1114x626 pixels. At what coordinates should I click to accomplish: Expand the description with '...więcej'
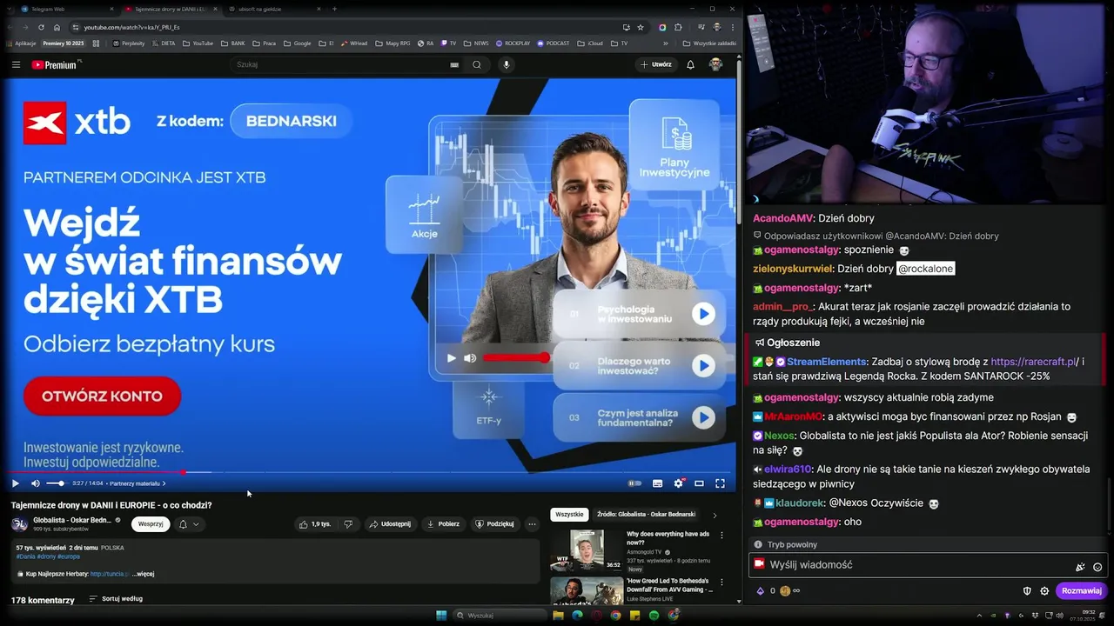[144, 574]
